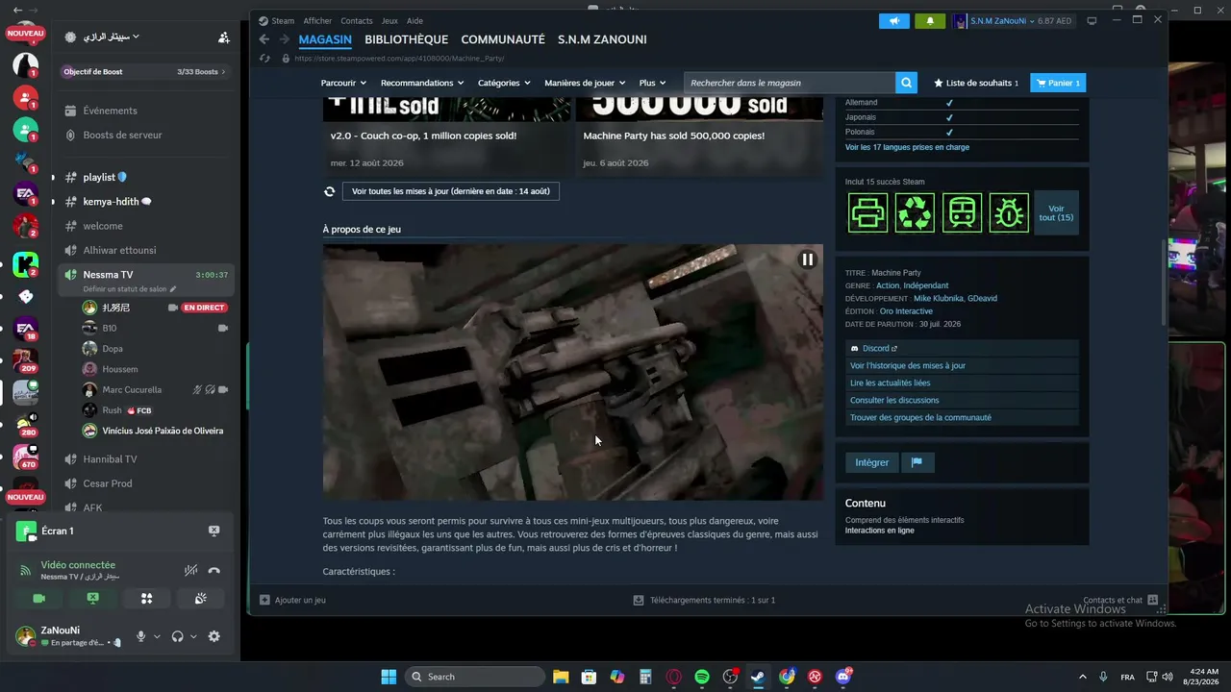Toggle Discord noise suppression
Screen dimensions: 1231x692
coord(190,571)
